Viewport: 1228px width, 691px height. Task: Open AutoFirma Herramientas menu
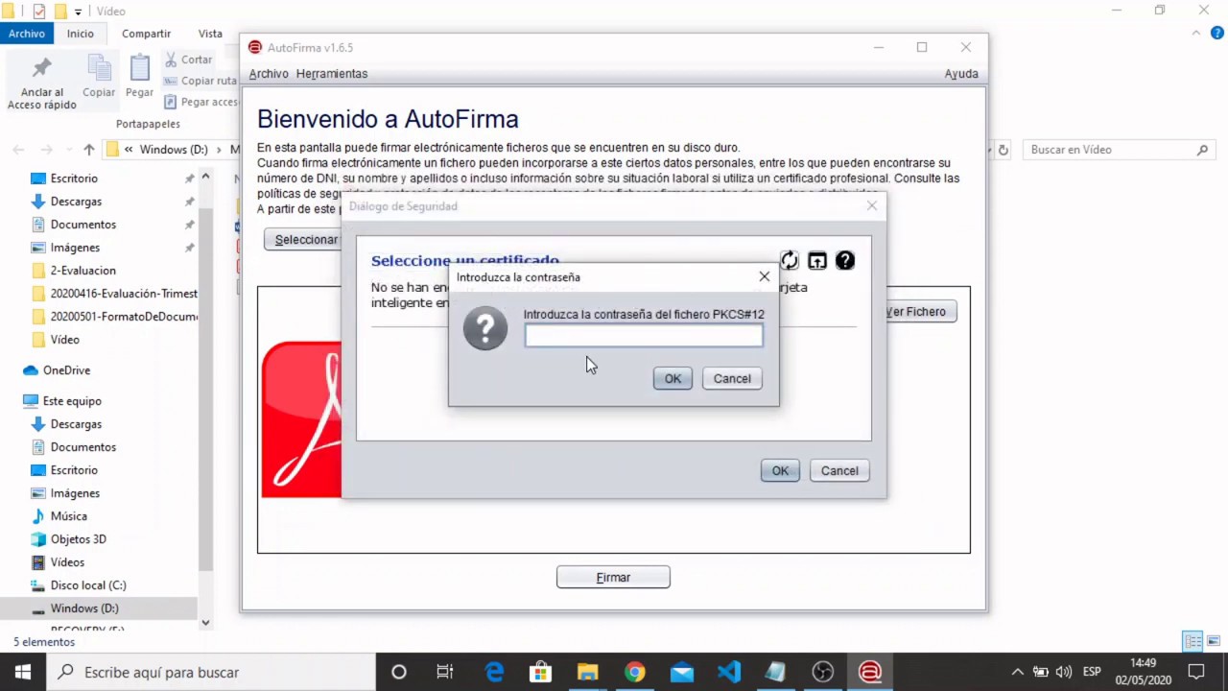click(332, 74)
